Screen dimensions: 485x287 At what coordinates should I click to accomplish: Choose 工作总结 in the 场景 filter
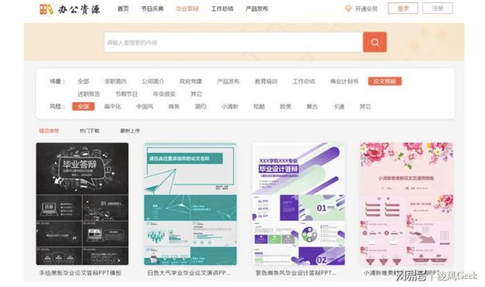(303, 81)
